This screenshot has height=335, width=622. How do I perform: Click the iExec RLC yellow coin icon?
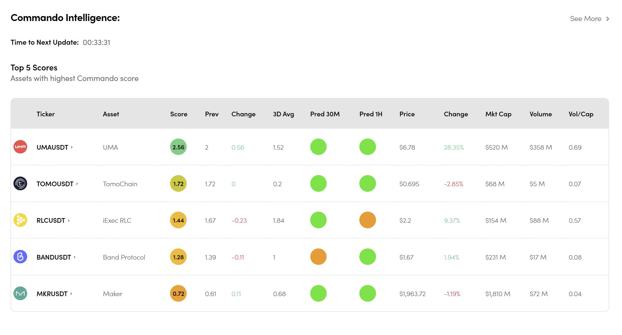click(x=20, y=220)
